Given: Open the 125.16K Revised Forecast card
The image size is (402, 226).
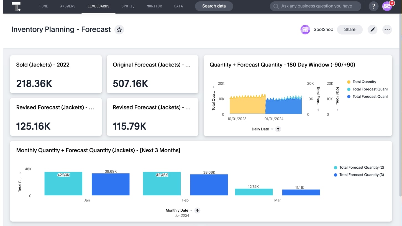Looking at the screenshot, I should click(56, 117).
